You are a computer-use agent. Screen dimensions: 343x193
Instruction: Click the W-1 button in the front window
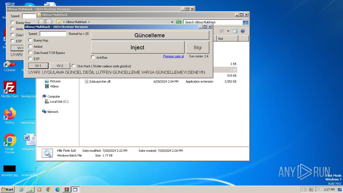coord(38,66)
